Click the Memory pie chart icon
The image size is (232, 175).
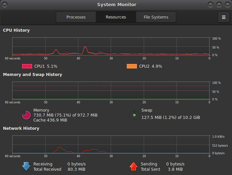coord(26,115)
